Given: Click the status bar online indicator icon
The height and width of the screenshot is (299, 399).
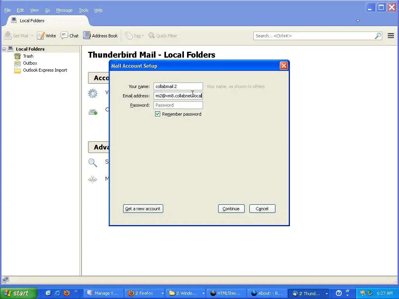Looking at the screenshot, I should coord(5,280).
